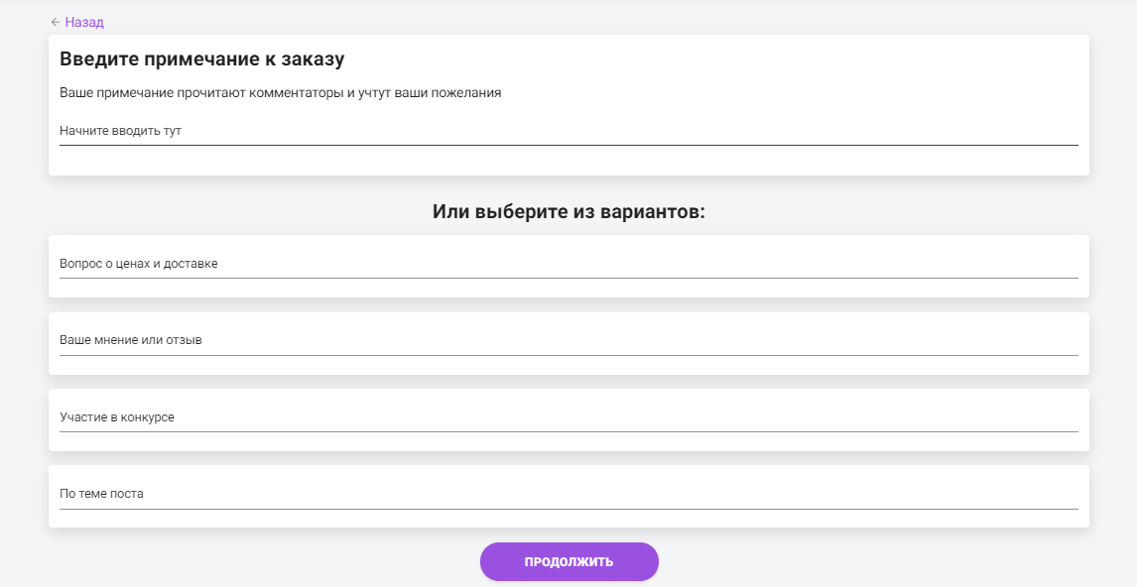Image resolution: width=1137 pixels, height=587 pixels.
Task: Click the purple ПРОДОЛЖИТЬ button
Action: [569, 561]
